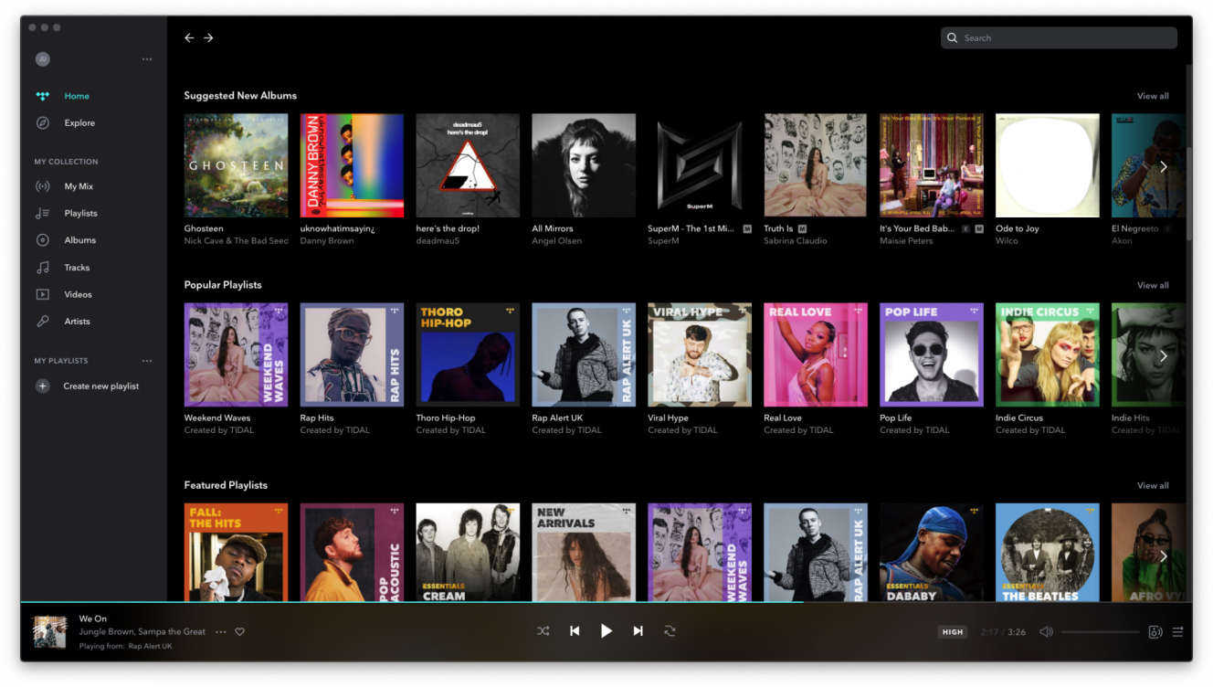Open Tracks in My Collection

(77, 268)
